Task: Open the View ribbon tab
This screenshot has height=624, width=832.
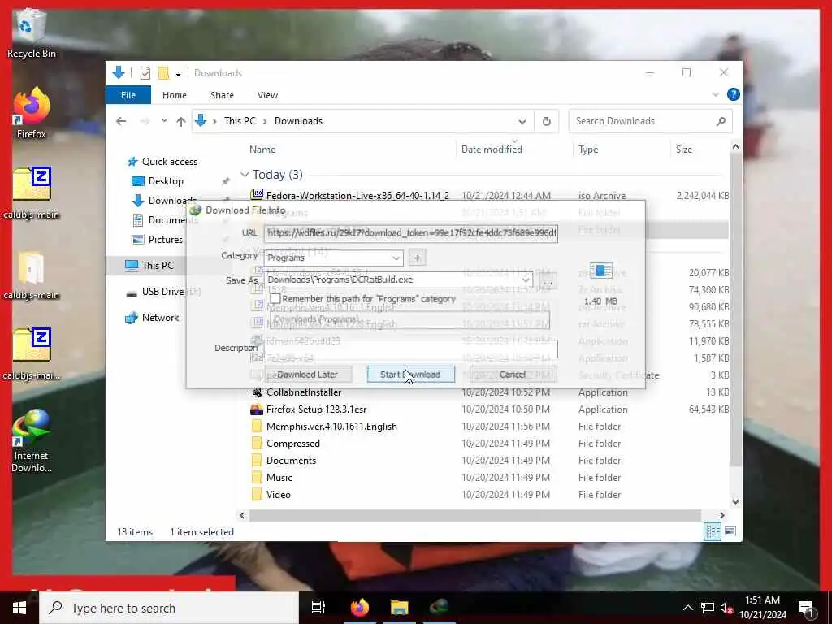Action: 267,95
